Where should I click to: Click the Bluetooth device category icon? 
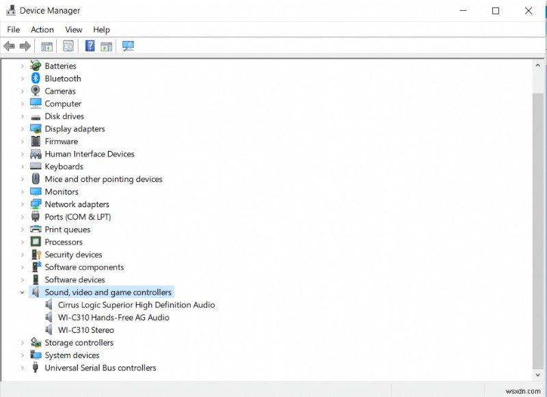click(x=36, y=78)
